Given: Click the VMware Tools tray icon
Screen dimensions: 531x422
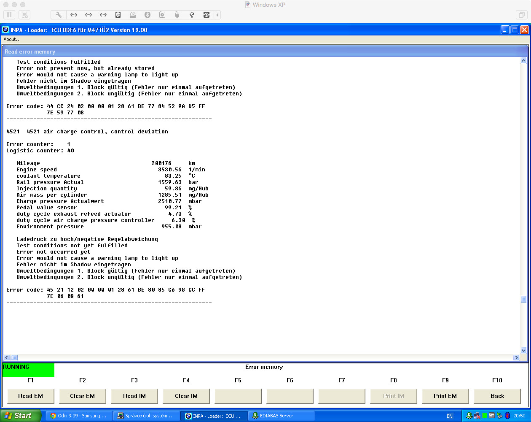Looking at the screenshot, I should (x=492, y=416).
